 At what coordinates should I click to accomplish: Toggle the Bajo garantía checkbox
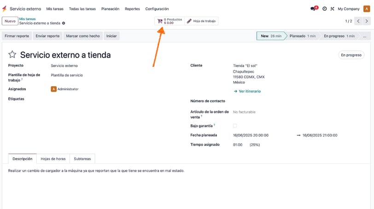[235, 126]
